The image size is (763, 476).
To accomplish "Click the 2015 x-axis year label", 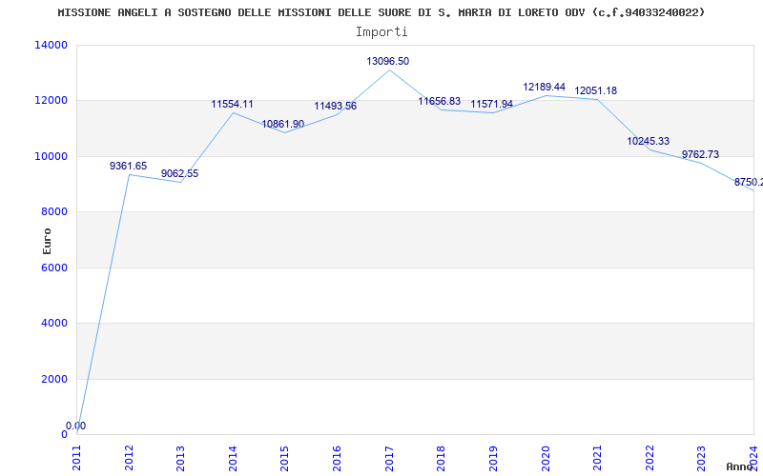I will (284, 458).
